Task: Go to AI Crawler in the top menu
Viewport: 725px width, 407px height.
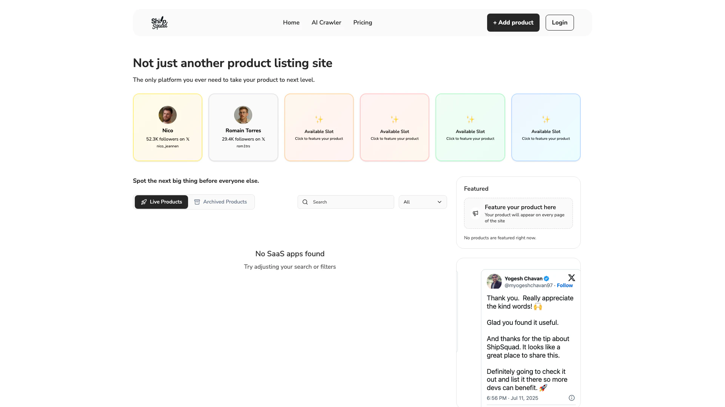Action: coord(326,23)
